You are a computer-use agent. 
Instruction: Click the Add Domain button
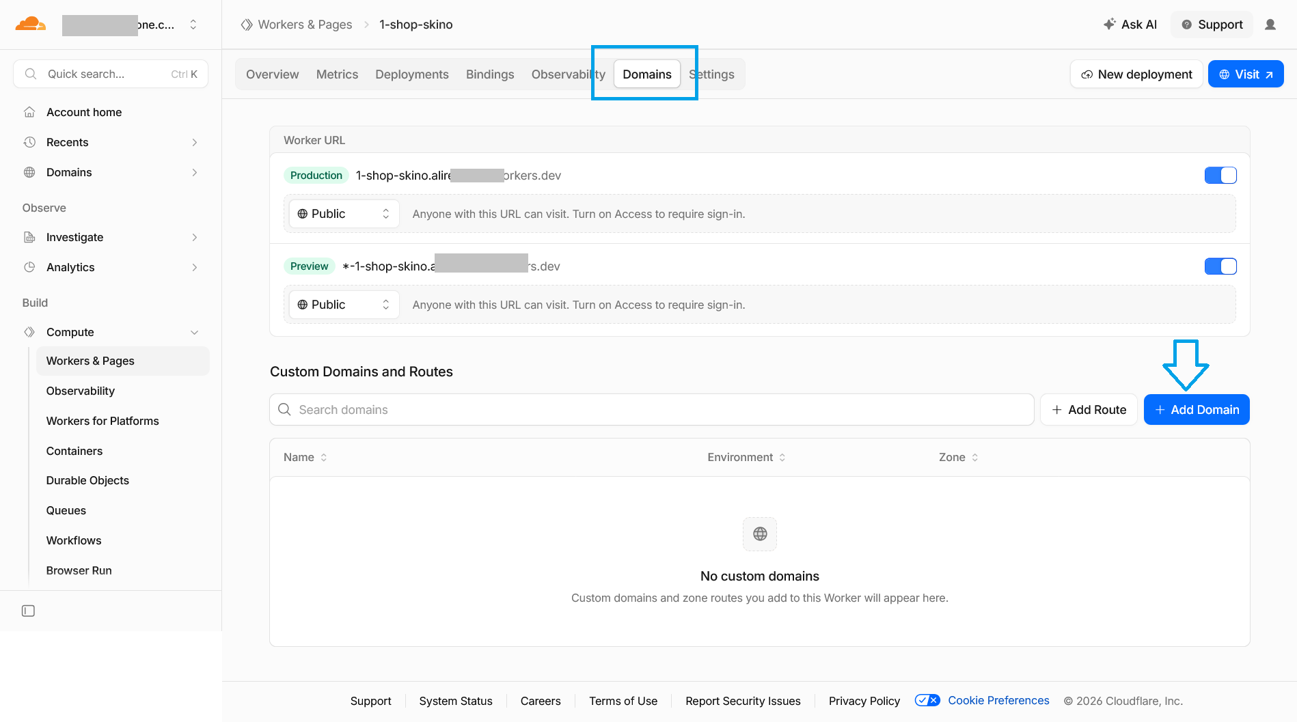(1197, 410)
